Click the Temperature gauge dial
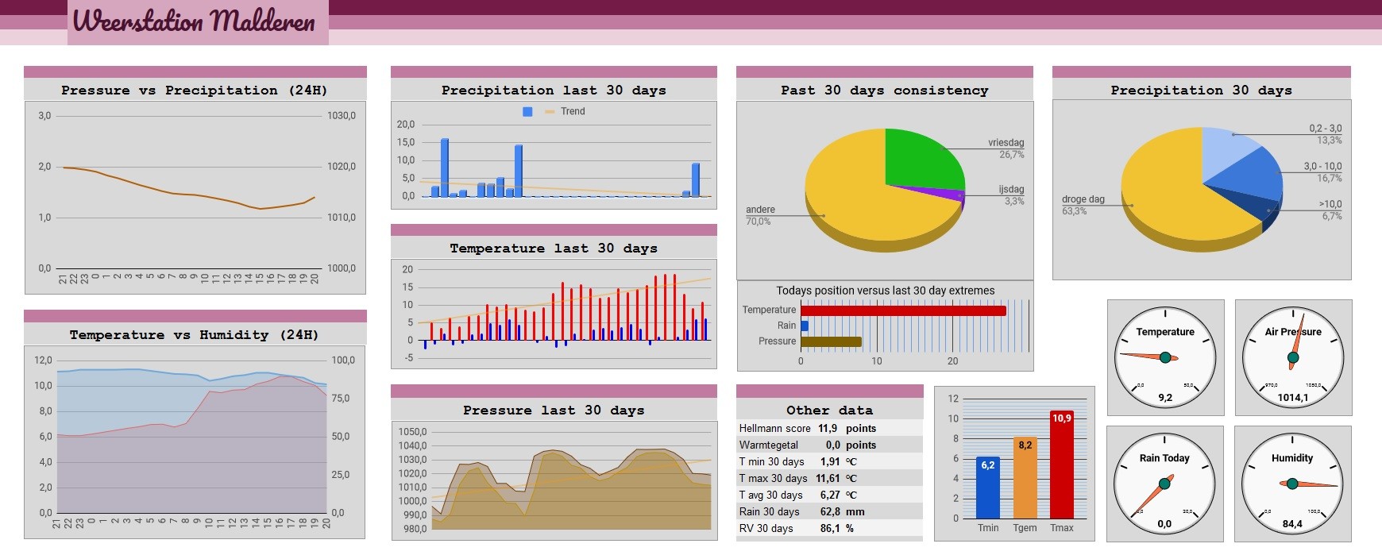The width and height of the screenshot is (1382, 559). [1165, 357]
